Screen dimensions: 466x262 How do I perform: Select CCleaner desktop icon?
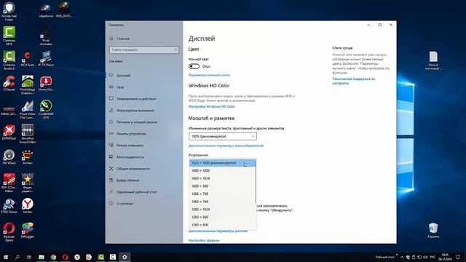9,83
